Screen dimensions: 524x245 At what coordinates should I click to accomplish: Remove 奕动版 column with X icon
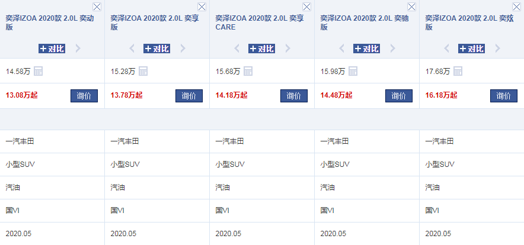[97, 7]
